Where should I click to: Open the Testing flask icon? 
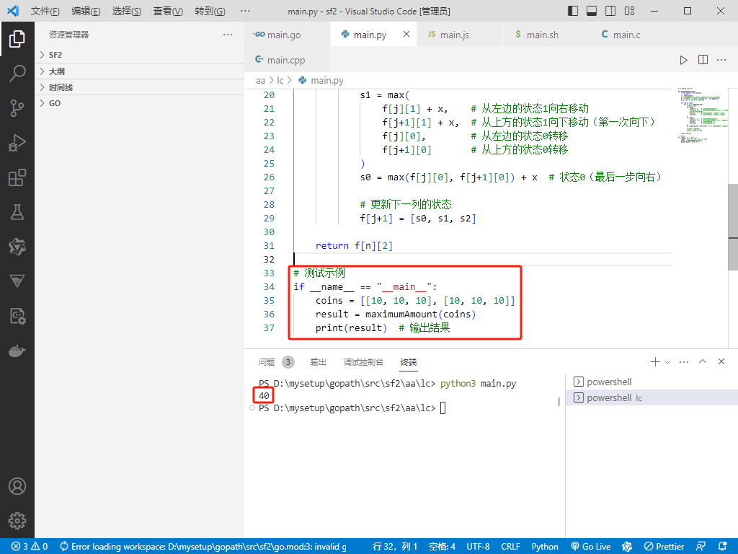(17, 213)
